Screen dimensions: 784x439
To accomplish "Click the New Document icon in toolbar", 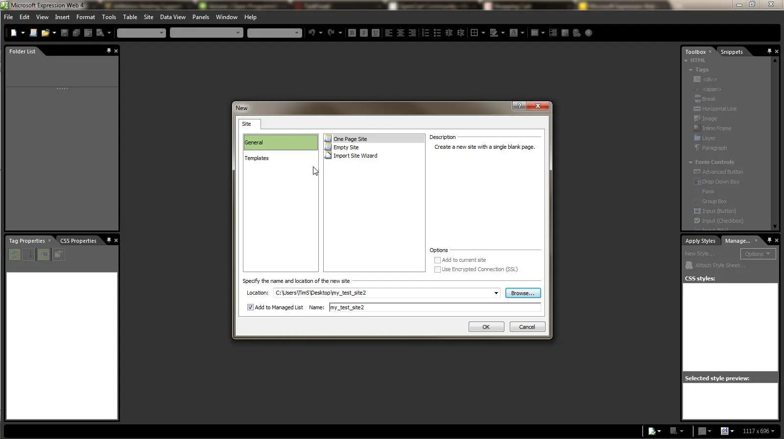I will pyautogui.click(x=14, y=33).
